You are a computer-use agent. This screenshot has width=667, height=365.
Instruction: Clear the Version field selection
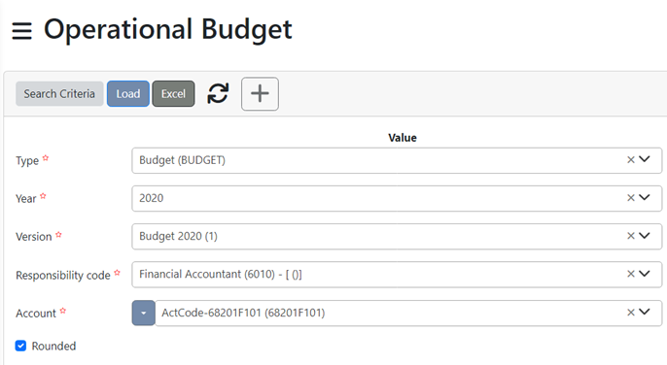coord(630,236)
